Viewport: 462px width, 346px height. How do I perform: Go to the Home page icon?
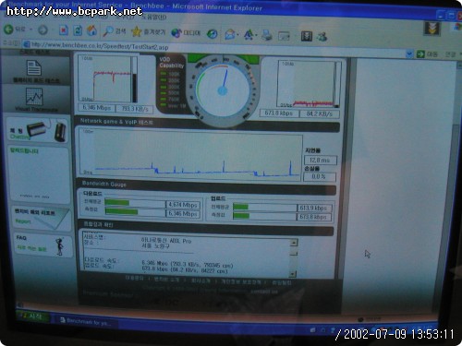(91, 30)
